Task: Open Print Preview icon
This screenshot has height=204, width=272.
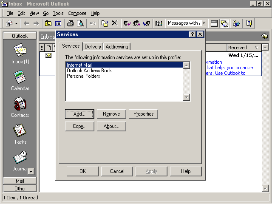Action: pos(80,23)
